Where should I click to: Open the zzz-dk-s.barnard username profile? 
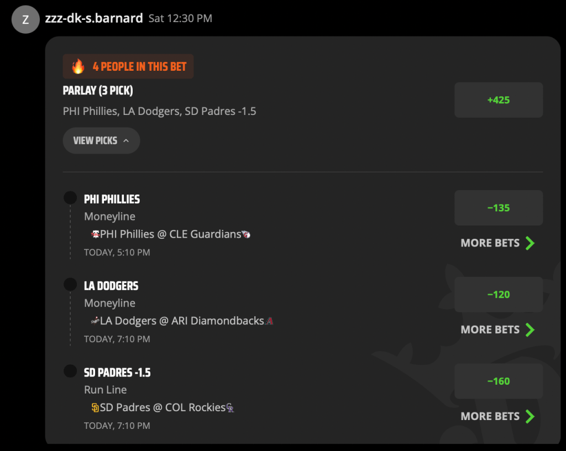point(94,18)
